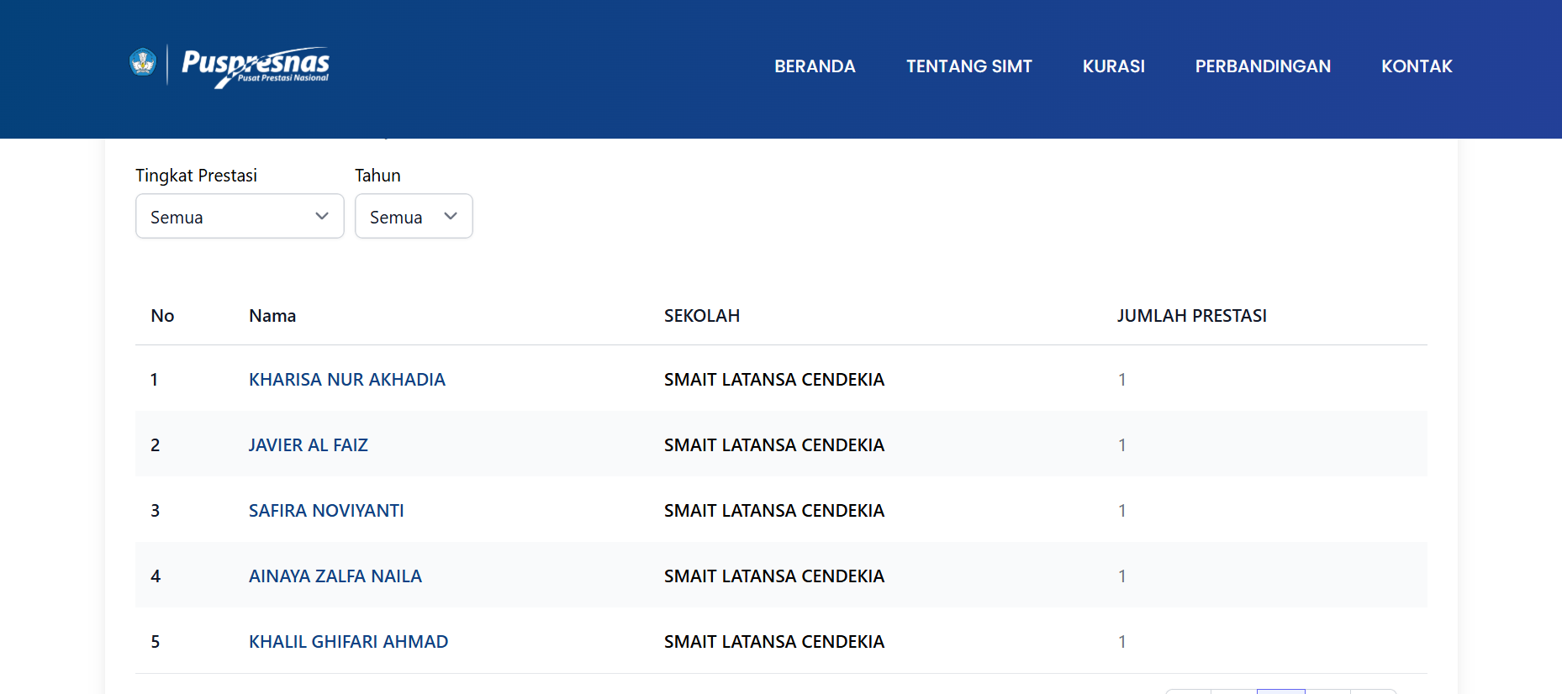Go to the BERANDA page
Image resolution: width=1562 pixels, height=694 pixels.
tap(814, 66)
